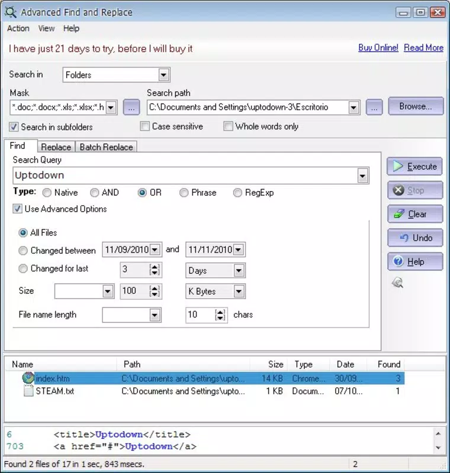This screenshot has width=450, height=473.
Task: Open the Help button on right panel
Action: (415, 261)
